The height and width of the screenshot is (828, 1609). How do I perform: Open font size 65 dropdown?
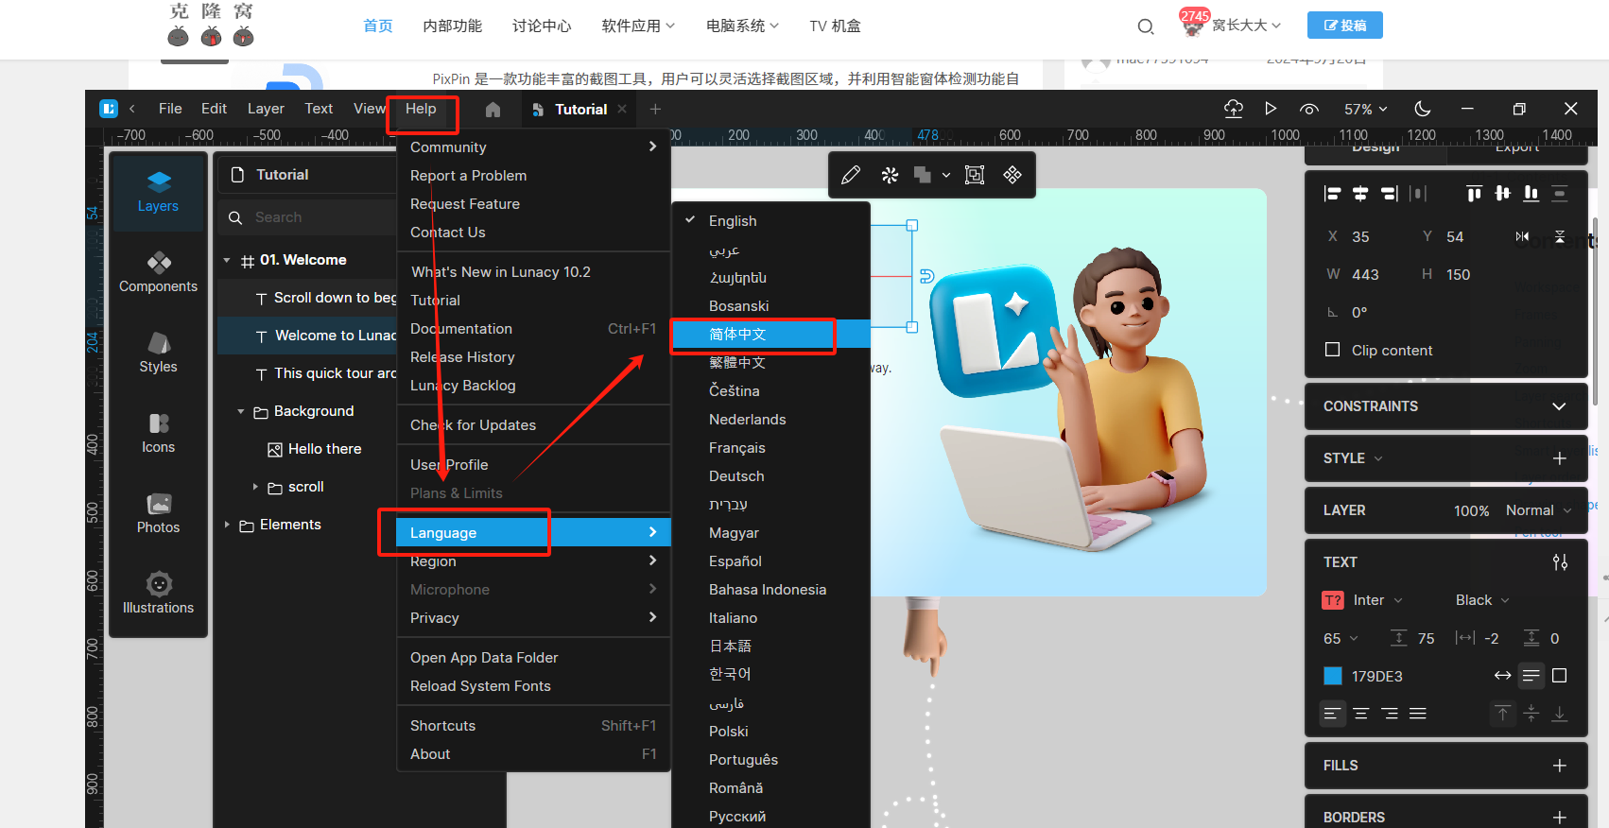point(1341,638)
